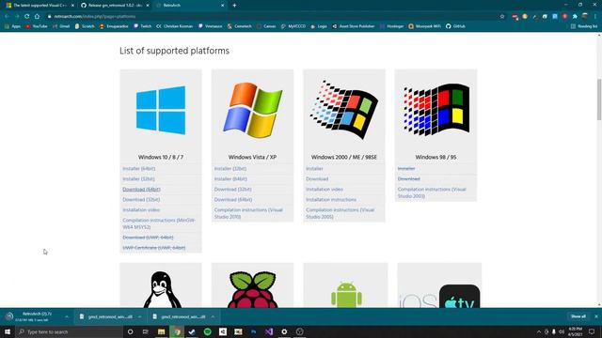This screenshot has width=602, height=338.
Task: Click the iOS / Apple TV logo
Action: [x=439, y=297]
